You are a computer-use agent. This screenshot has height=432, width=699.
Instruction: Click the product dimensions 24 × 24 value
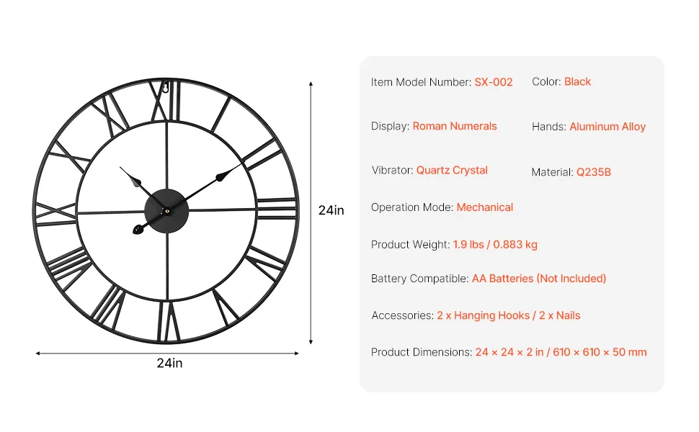(561, 352)
